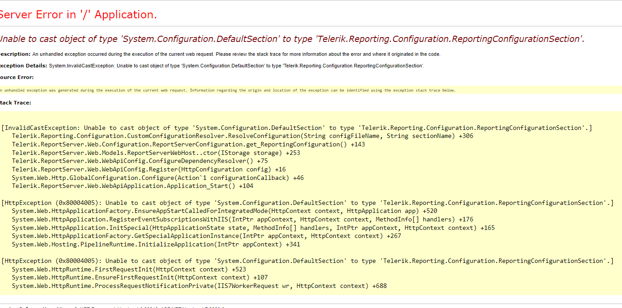Click the '[InvalidCastException: Unable to cast' stack line
The width and height of the screenshot is (622, 308).
pos(296,128)
